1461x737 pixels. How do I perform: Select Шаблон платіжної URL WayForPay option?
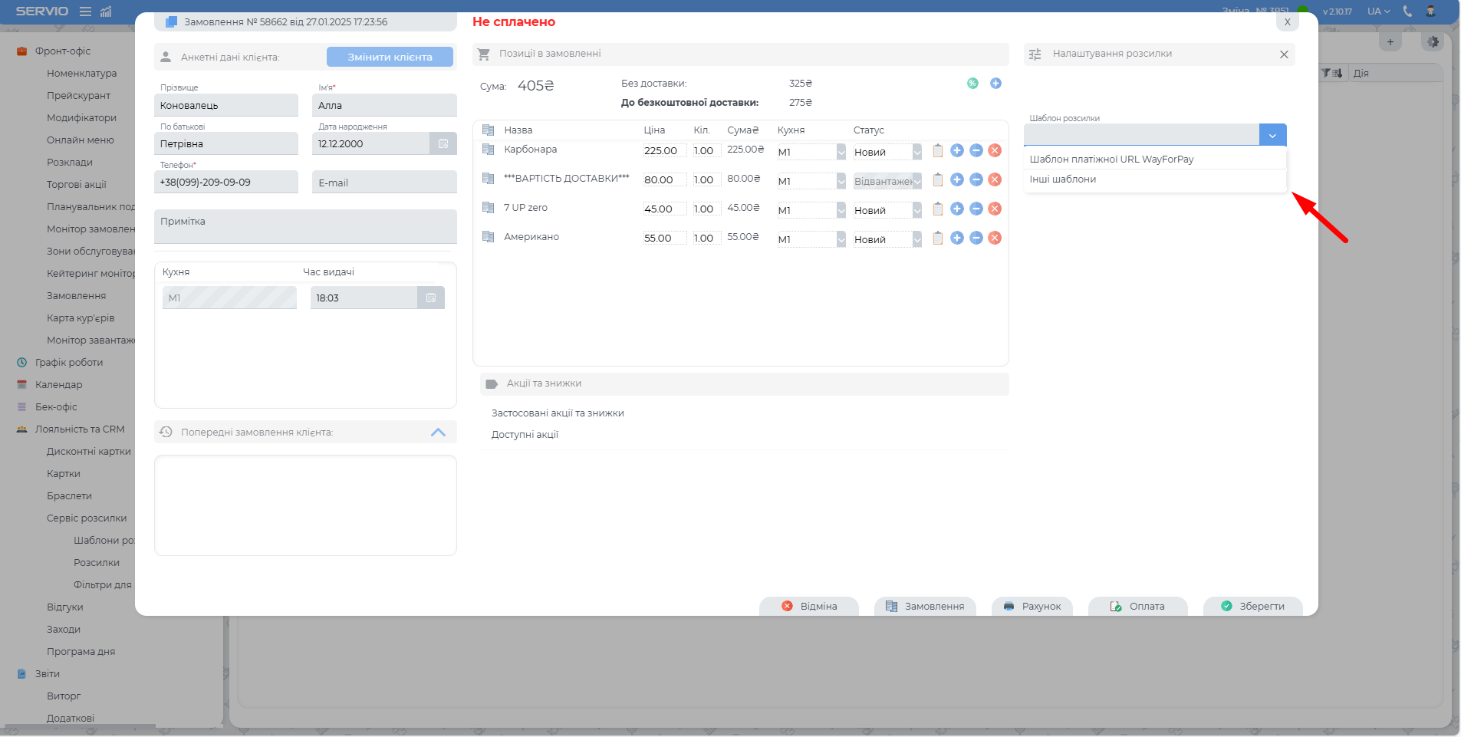[x=1111, y=160]
